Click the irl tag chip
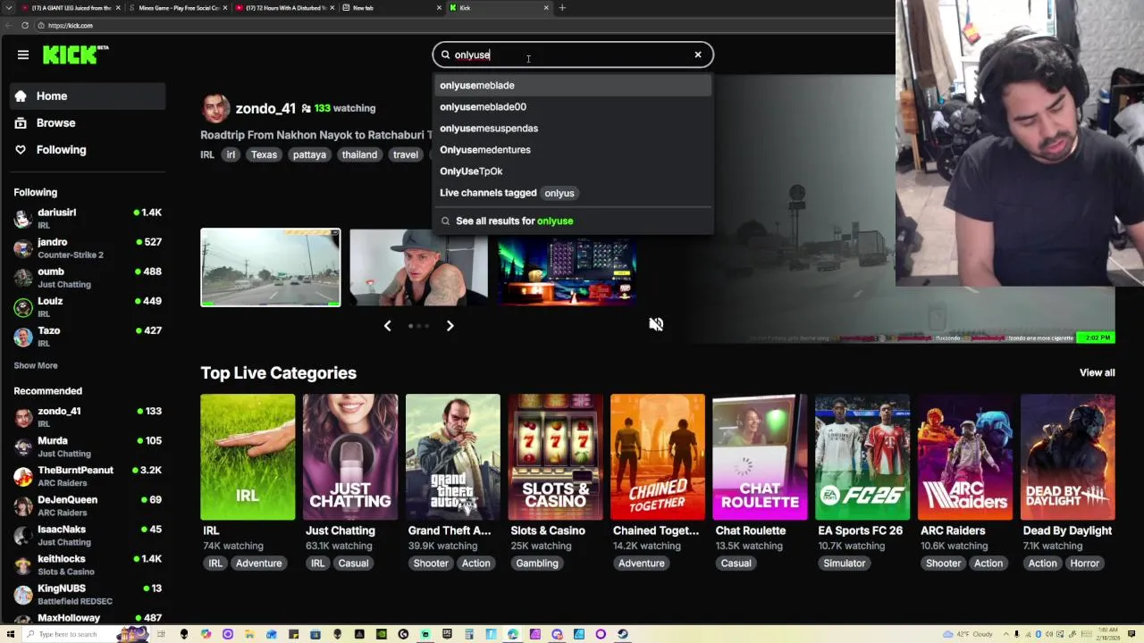Screen dimensions: 1144x643 tap(231, 154)
